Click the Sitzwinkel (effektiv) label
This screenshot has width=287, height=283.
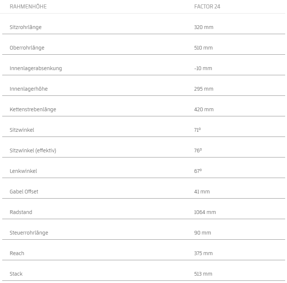coord(33,150)
